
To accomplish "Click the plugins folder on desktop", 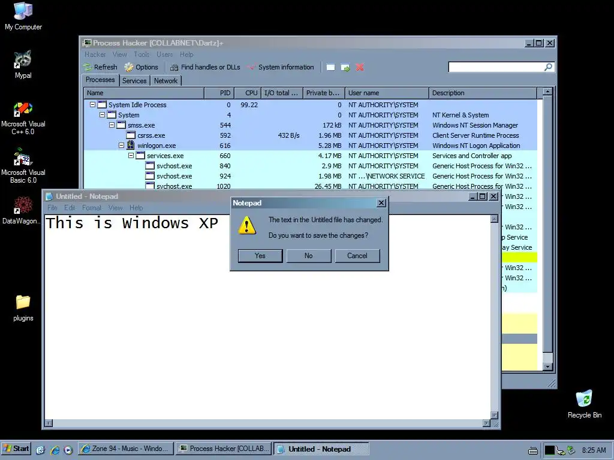I will (x=23, y=308).
